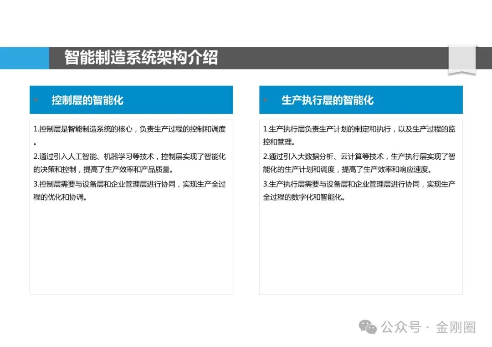Click the line 3.控制层需要与设备层和企业管理层进行协同
492x347 pixels.
[129, 184]
